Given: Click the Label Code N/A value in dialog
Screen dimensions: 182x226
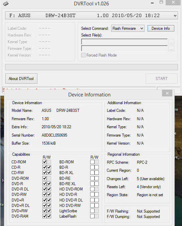Looking at the screenshot, I should click(140, 110).
